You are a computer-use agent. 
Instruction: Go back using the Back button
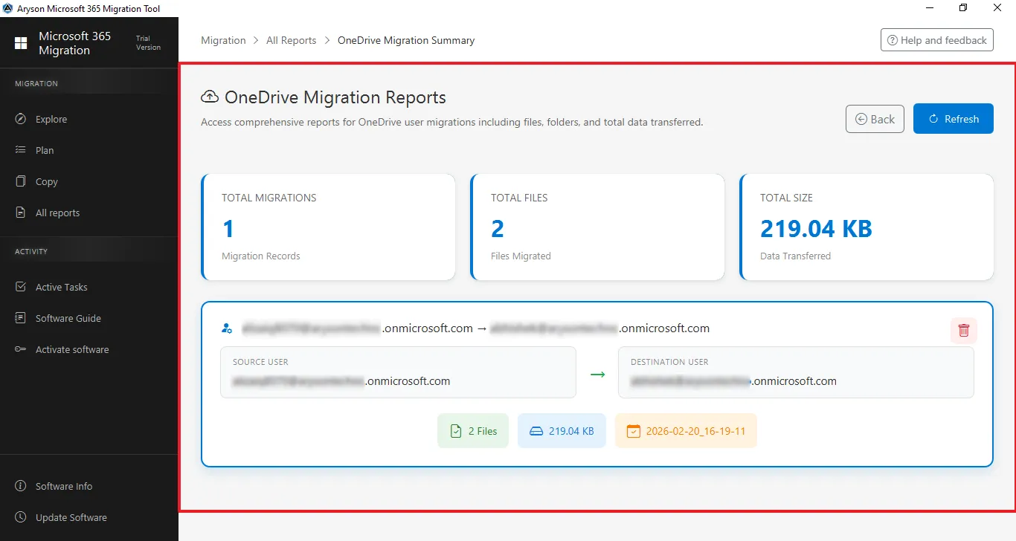(x=875, y=119)
